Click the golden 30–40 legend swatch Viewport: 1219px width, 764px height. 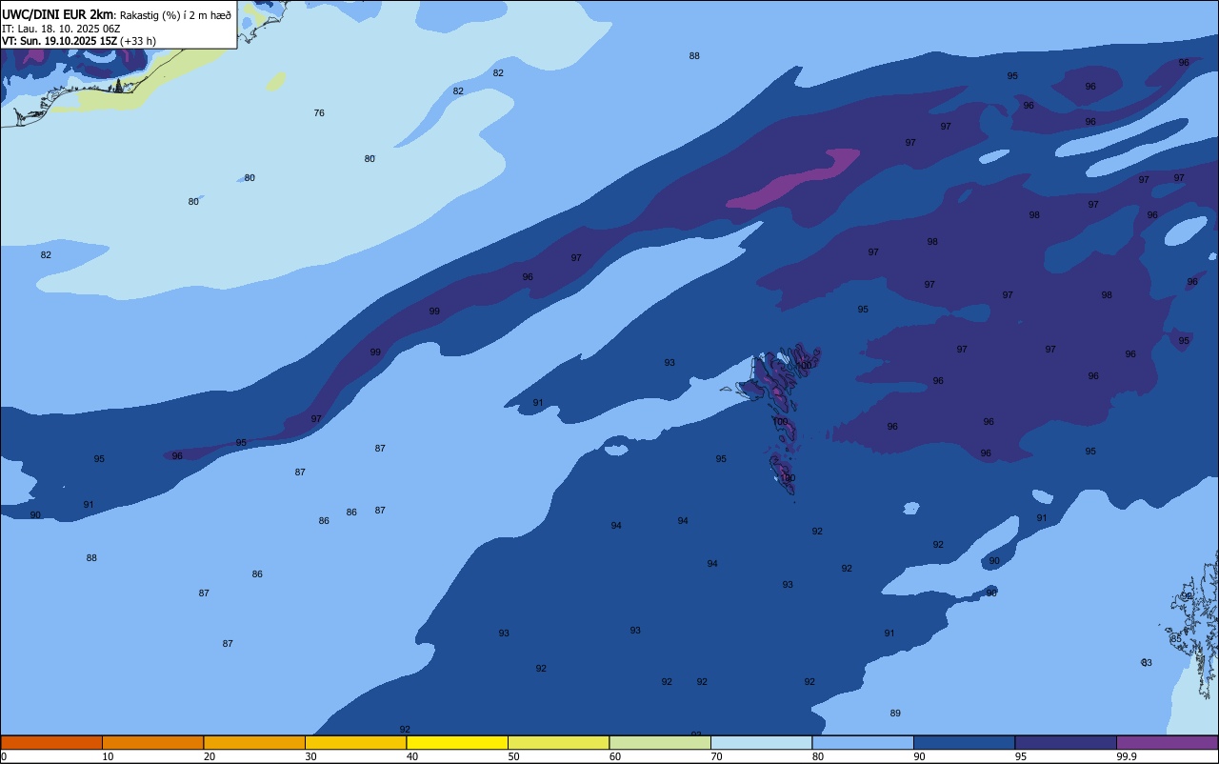tap(355, 742)
